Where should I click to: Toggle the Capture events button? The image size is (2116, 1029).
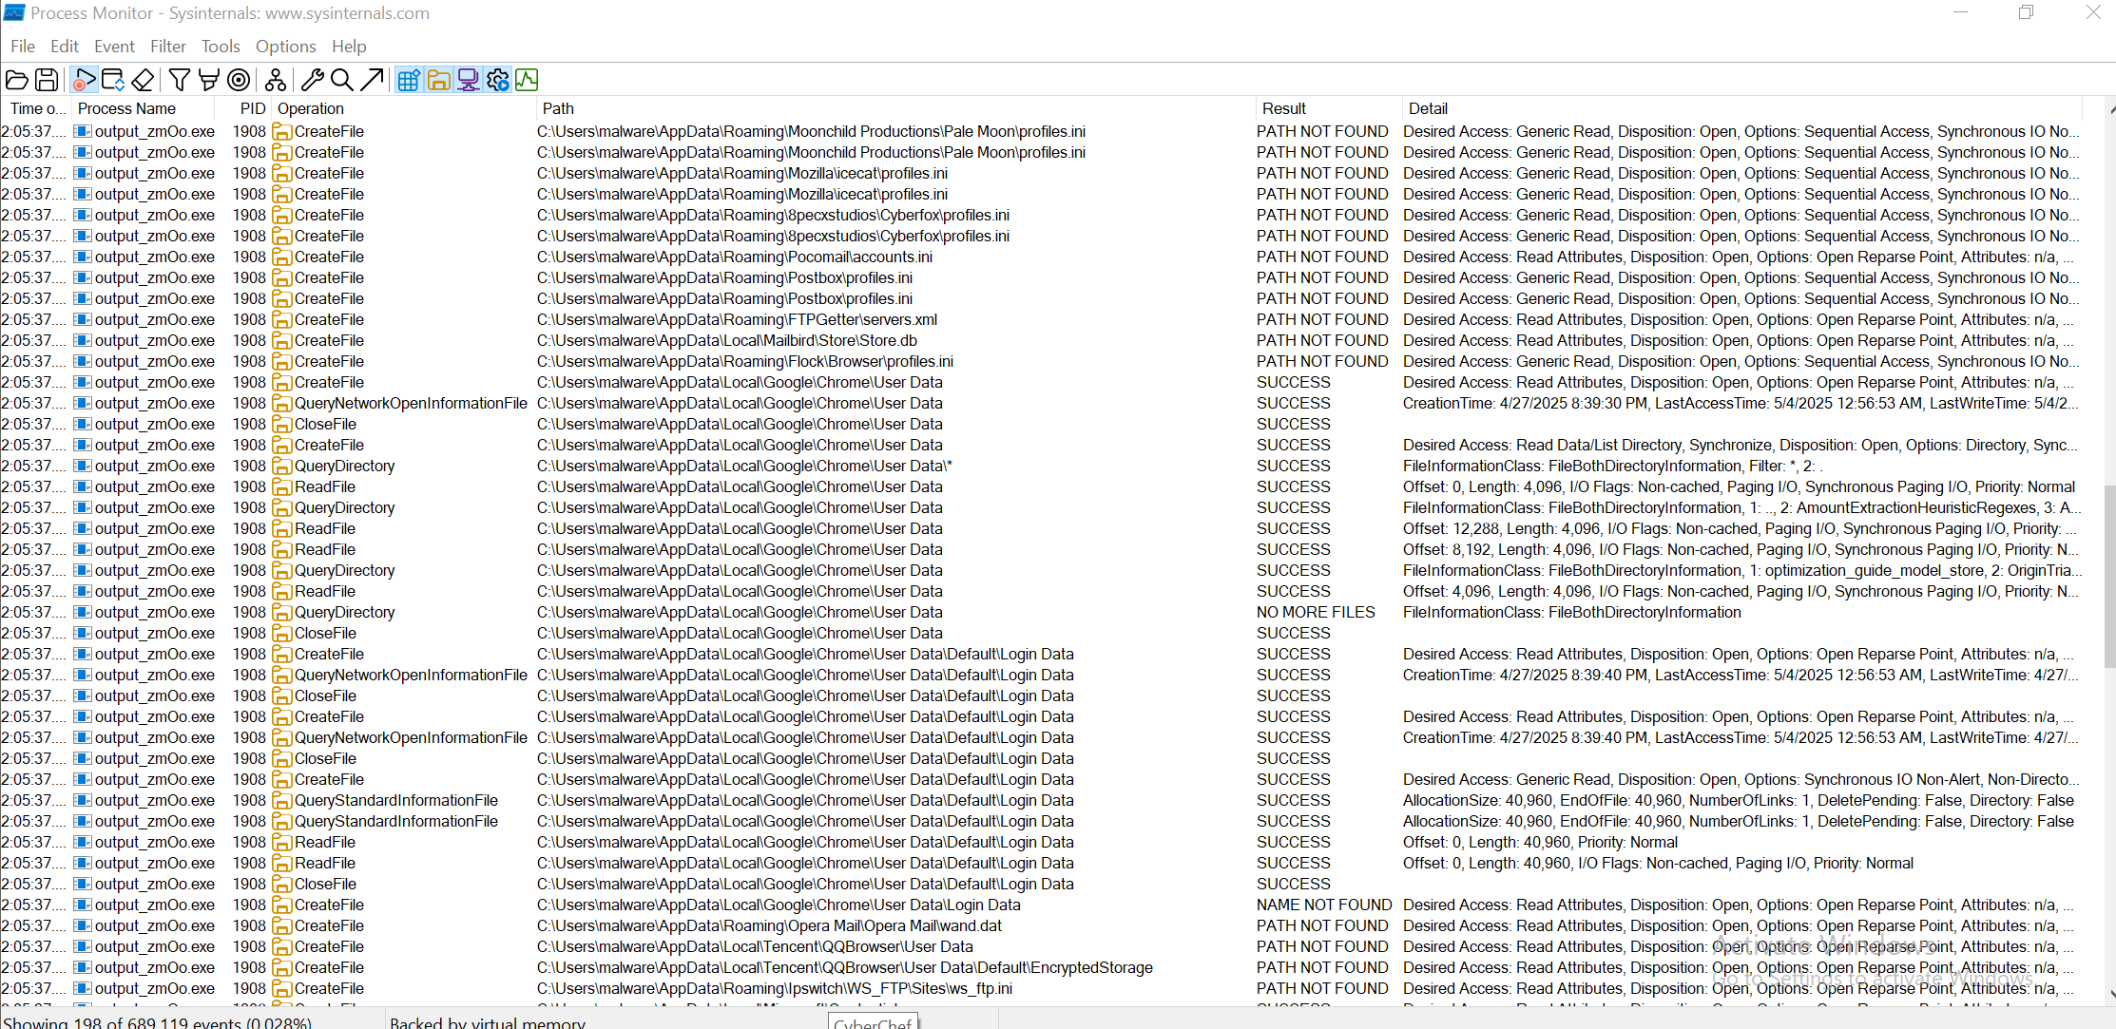[84, 80]
